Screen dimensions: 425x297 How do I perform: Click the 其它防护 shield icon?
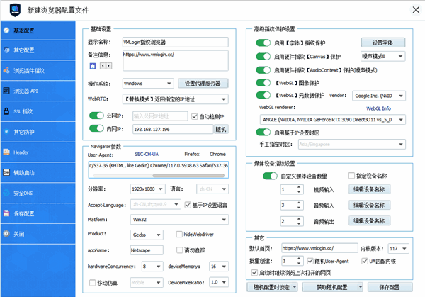tap(6, 132)
